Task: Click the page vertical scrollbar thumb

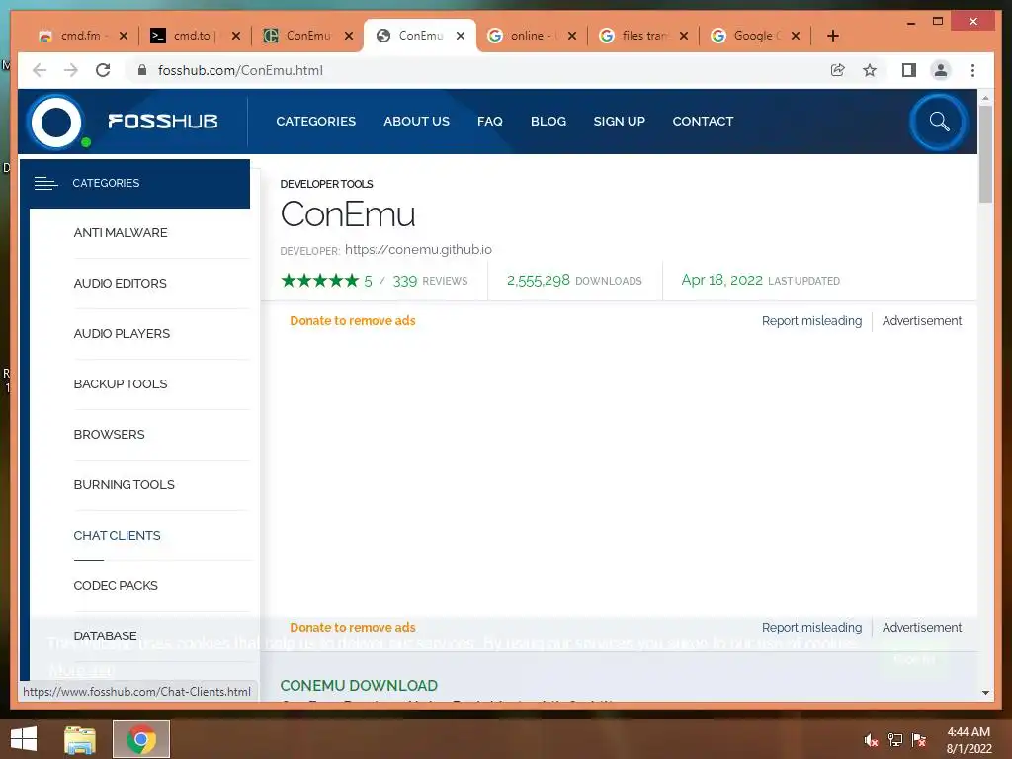Action: tap(985, 153)
